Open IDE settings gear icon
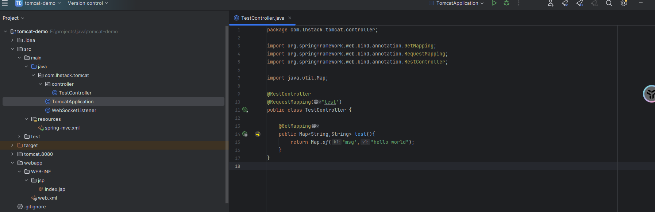 coord(624,3)
